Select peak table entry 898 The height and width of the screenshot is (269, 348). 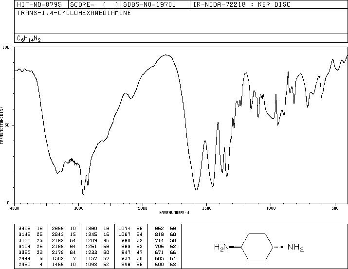click(126, 264)
